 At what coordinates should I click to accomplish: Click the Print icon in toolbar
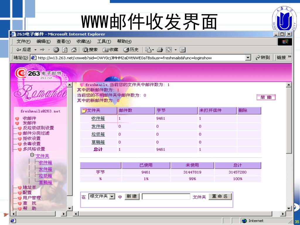point(160,50)
